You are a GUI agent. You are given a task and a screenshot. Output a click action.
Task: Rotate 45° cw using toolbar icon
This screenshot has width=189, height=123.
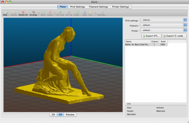click(69, 12)
